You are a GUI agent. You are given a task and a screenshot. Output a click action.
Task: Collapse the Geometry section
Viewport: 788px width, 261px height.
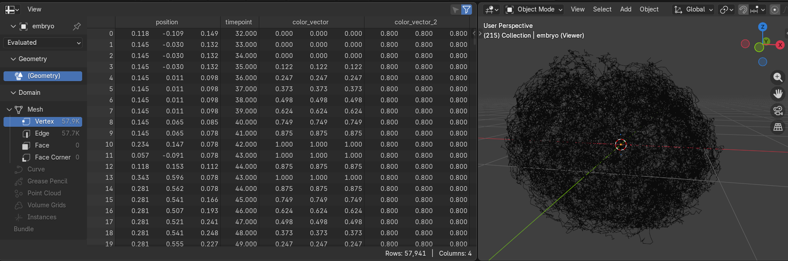(x=13, y=59)
